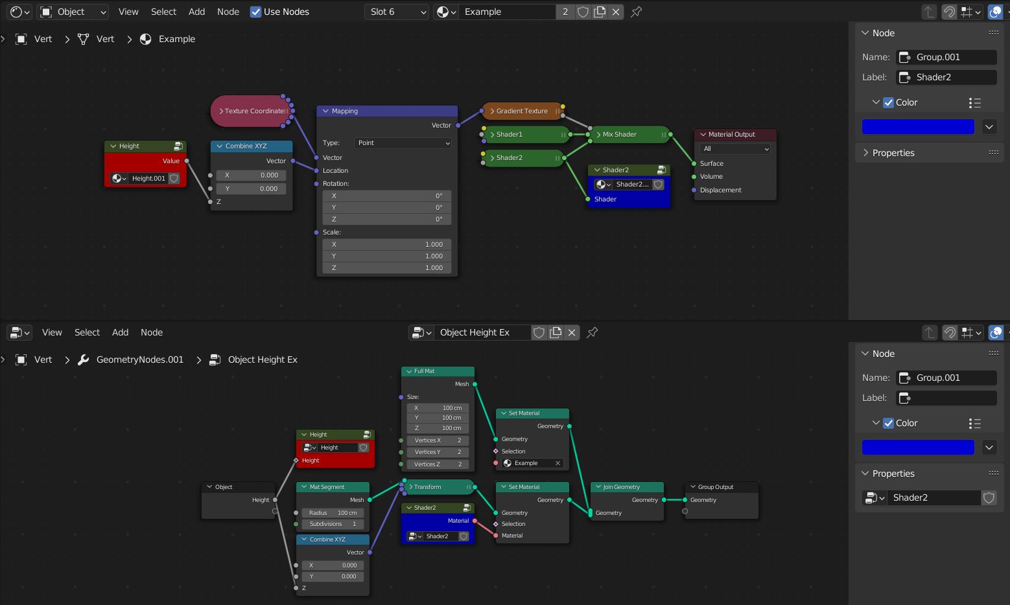Unlink the Example material

coord(616,12)
